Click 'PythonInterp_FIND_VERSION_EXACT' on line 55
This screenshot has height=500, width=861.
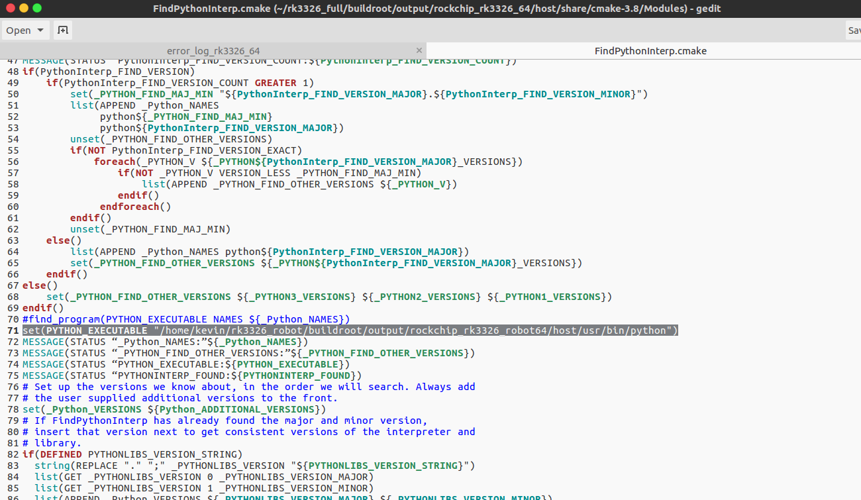click(204, 150)
